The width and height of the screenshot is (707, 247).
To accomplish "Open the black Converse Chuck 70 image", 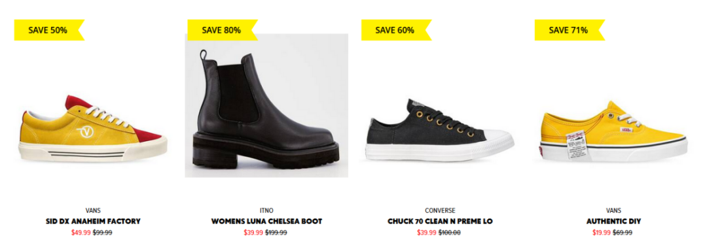I will click(x=440, y=131).
